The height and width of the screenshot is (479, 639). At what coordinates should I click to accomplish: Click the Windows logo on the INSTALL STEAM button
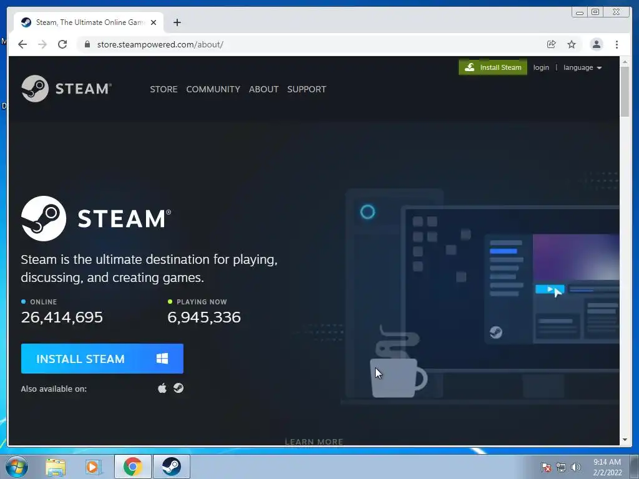162,359
